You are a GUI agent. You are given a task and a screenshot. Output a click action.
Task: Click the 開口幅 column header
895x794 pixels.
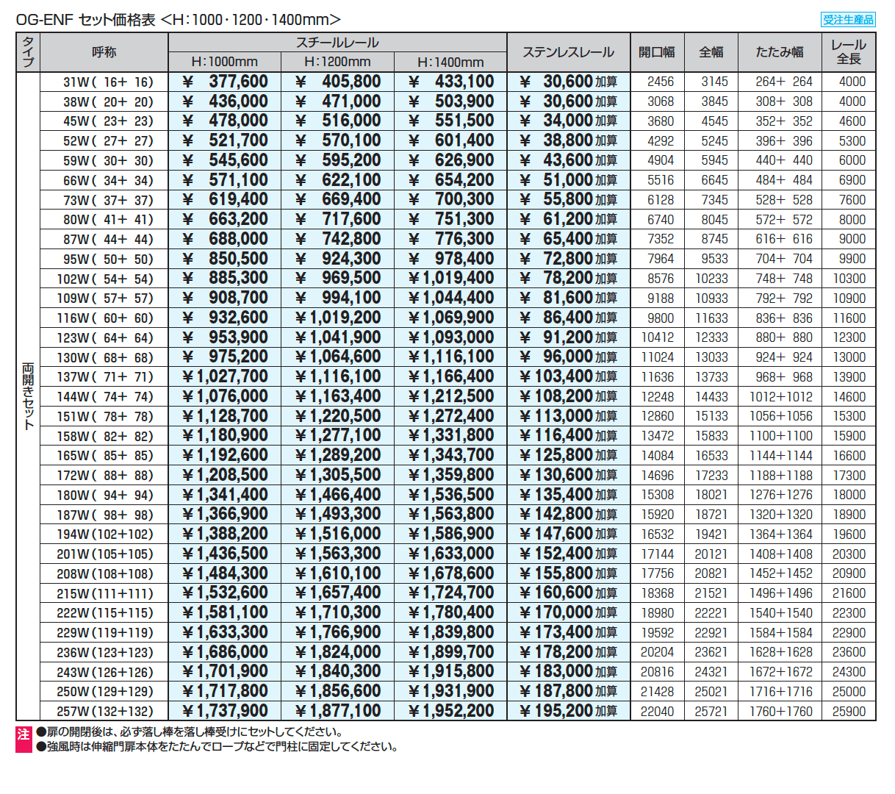coord(657,52)
